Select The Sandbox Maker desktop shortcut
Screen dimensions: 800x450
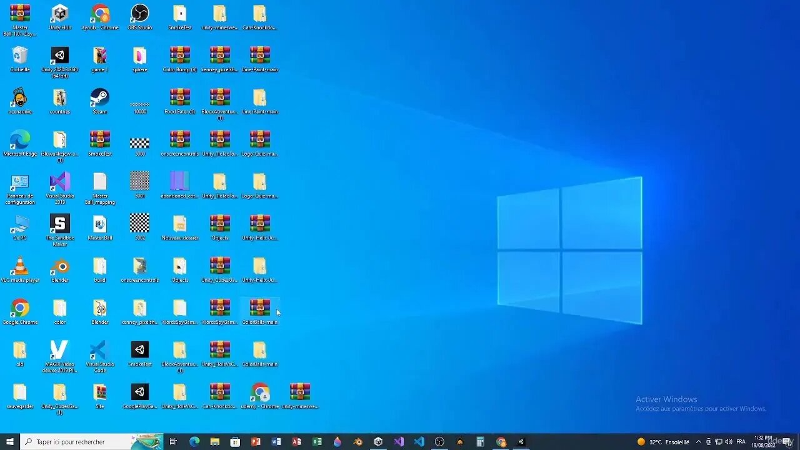(x=60, y=230)
